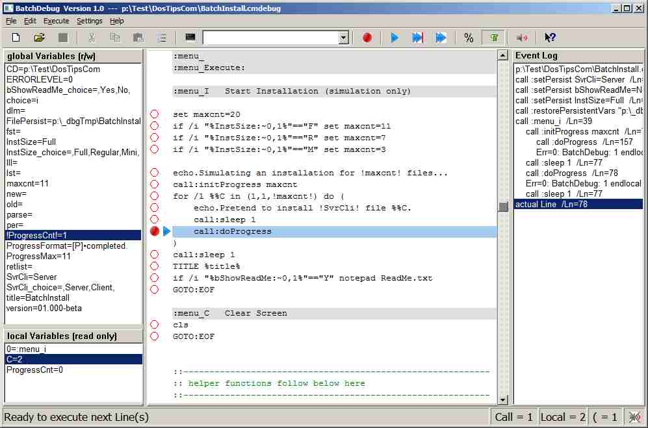Open the Execute menu

coord(56,21)
